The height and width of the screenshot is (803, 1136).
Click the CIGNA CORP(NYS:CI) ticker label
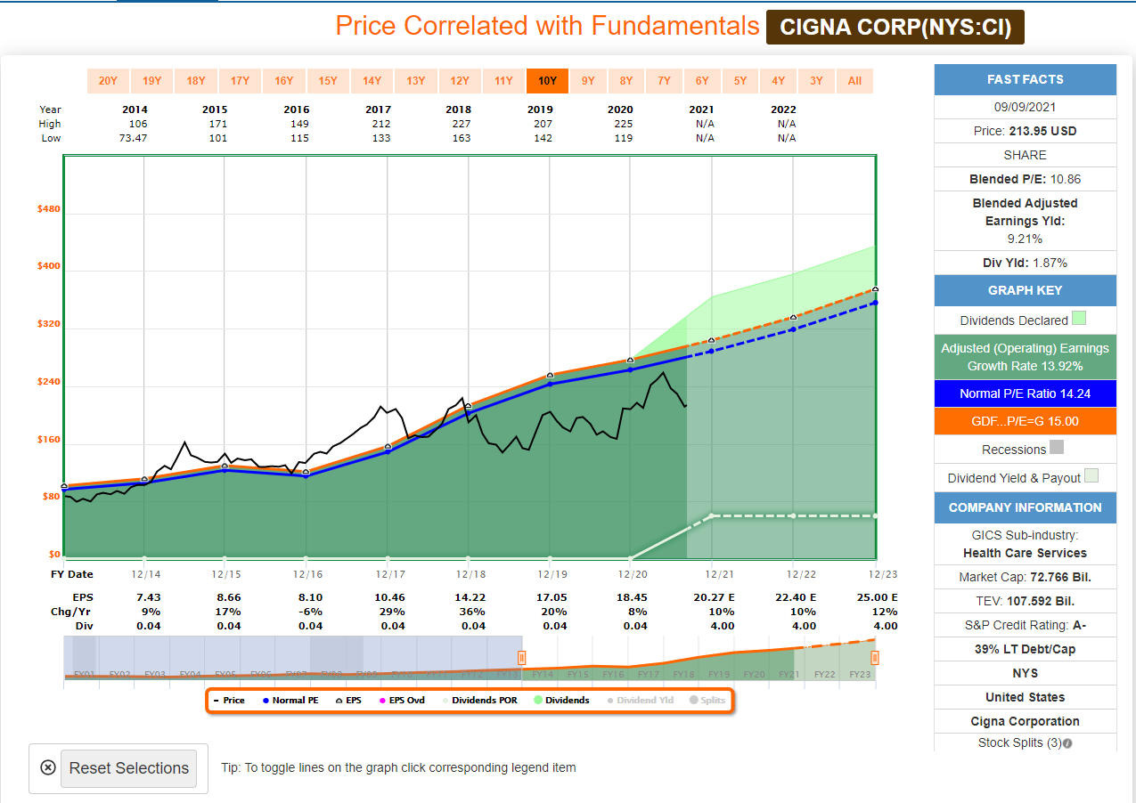tap(895, 28)
